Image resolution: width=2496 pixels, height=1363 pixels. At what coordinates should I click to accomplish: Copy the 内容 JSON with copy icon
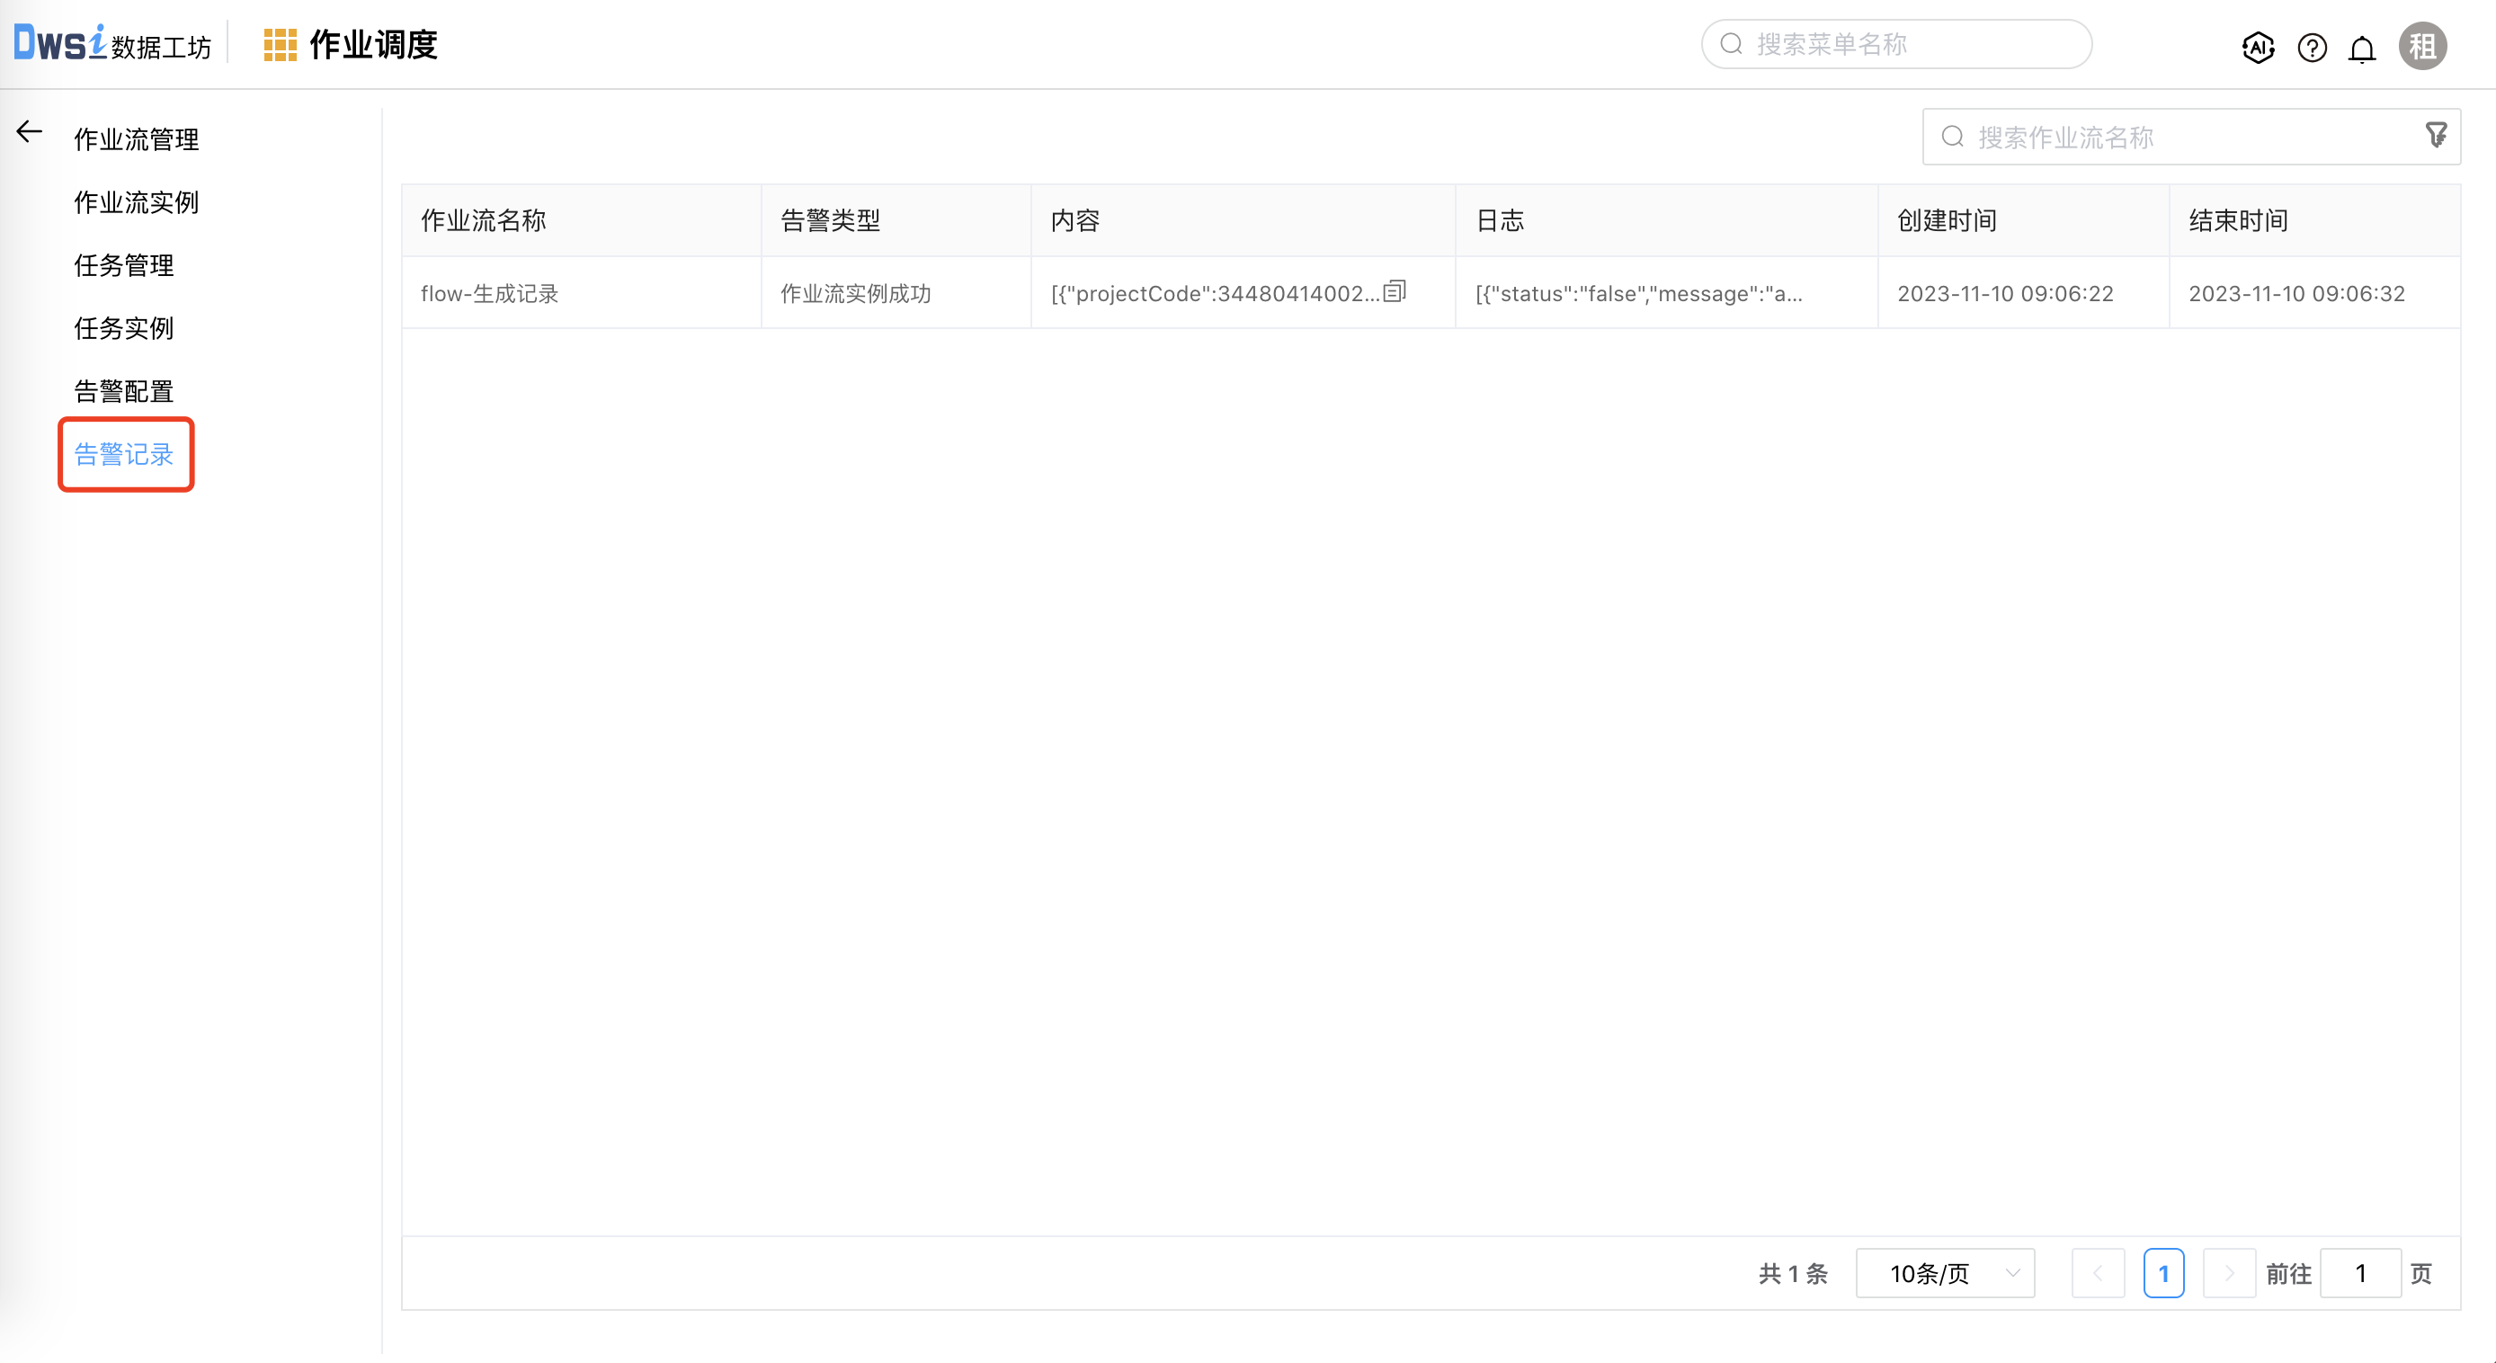pos(1393,290)
